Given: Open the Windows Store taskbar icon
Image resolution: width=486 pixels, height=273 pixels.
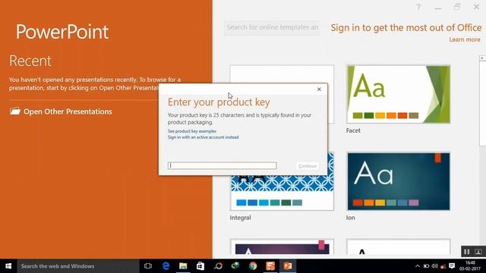Looking at the screenshot, I should 200,266.
